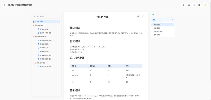Click the uid table cell

79,71
